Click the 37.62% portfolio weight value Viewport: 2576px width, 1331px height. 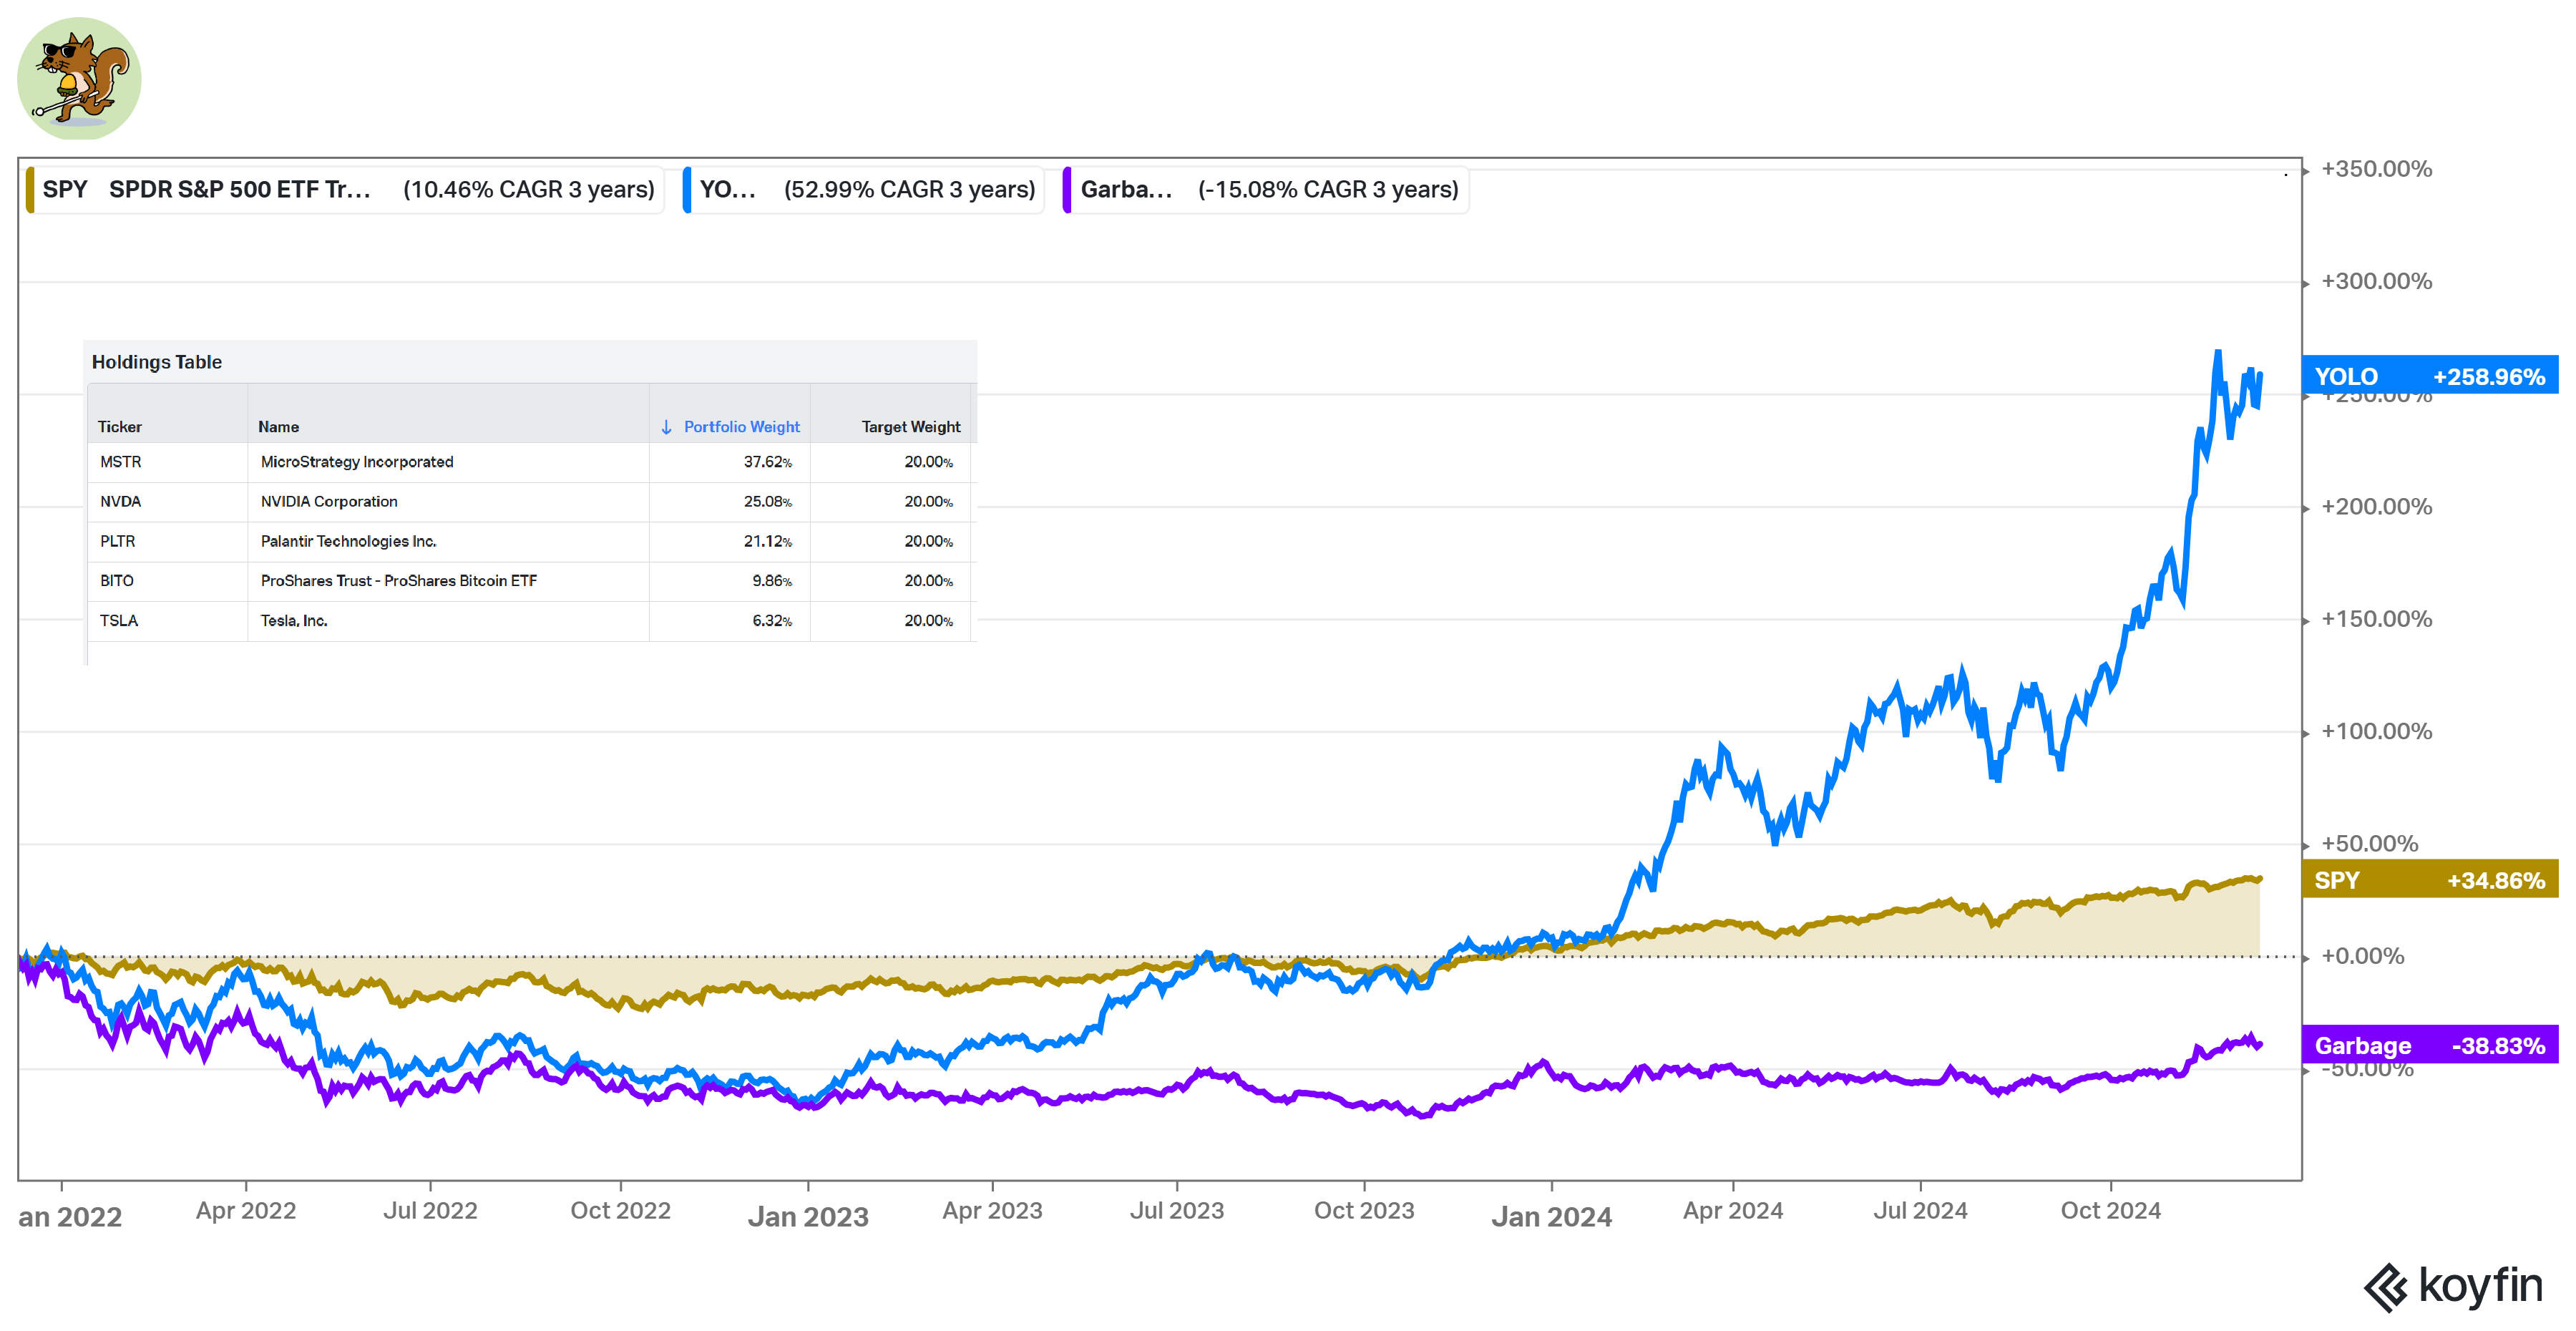click(x=768, y=462)
